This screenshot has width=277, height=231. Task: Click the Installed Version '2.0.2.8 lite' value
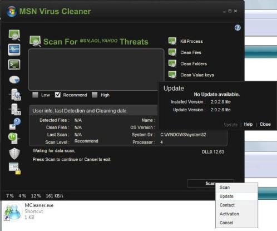(x=221, y=102)
